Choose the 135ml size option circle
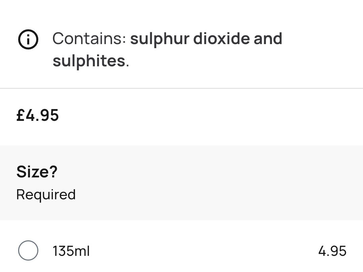This screenshot has height=272, width=363. coord(28,250)
